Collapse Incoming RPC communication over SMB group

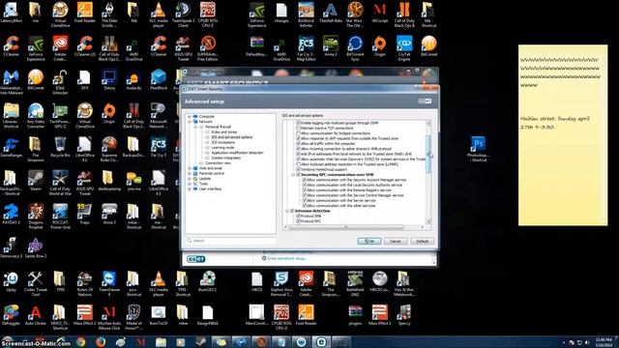(x=293, y=175)
